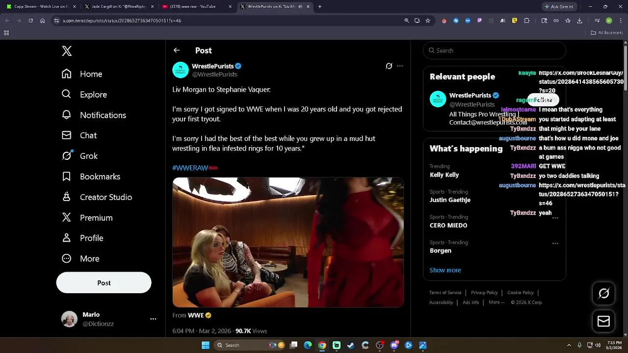This screenshot has width=628, height=353.
Task: Click the 90.7K Views count
Action: click(251, 331)
